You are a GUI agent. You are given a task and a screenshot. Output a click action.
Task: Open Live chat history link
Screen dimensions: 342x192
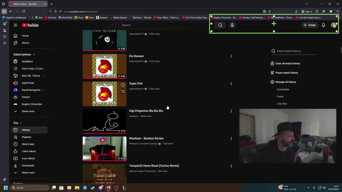[x=282, y=104]
